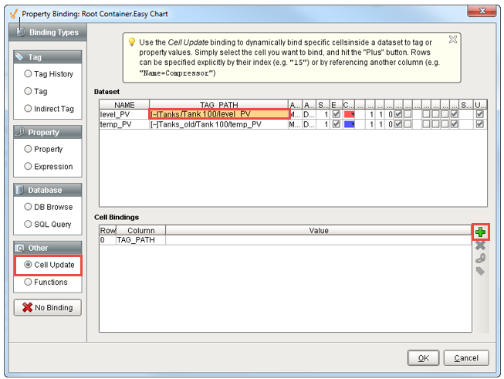This screenshot has width=504, height=379.
Task: Click the Column header in Cell Bindings
Action: point(140,231)
